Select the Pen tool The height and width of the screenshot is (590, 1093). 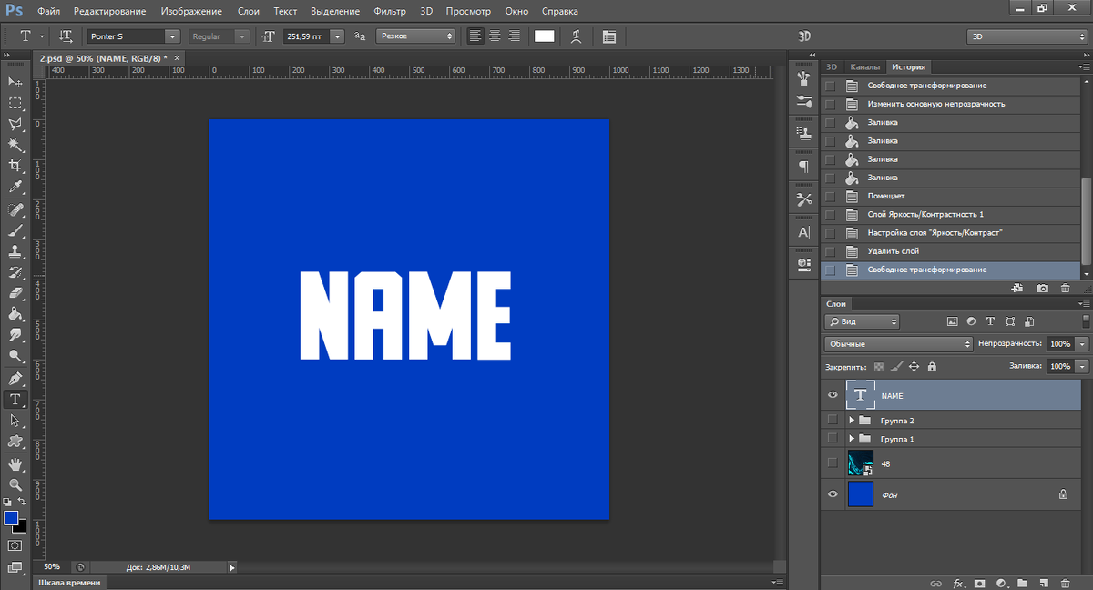point(15,379)
